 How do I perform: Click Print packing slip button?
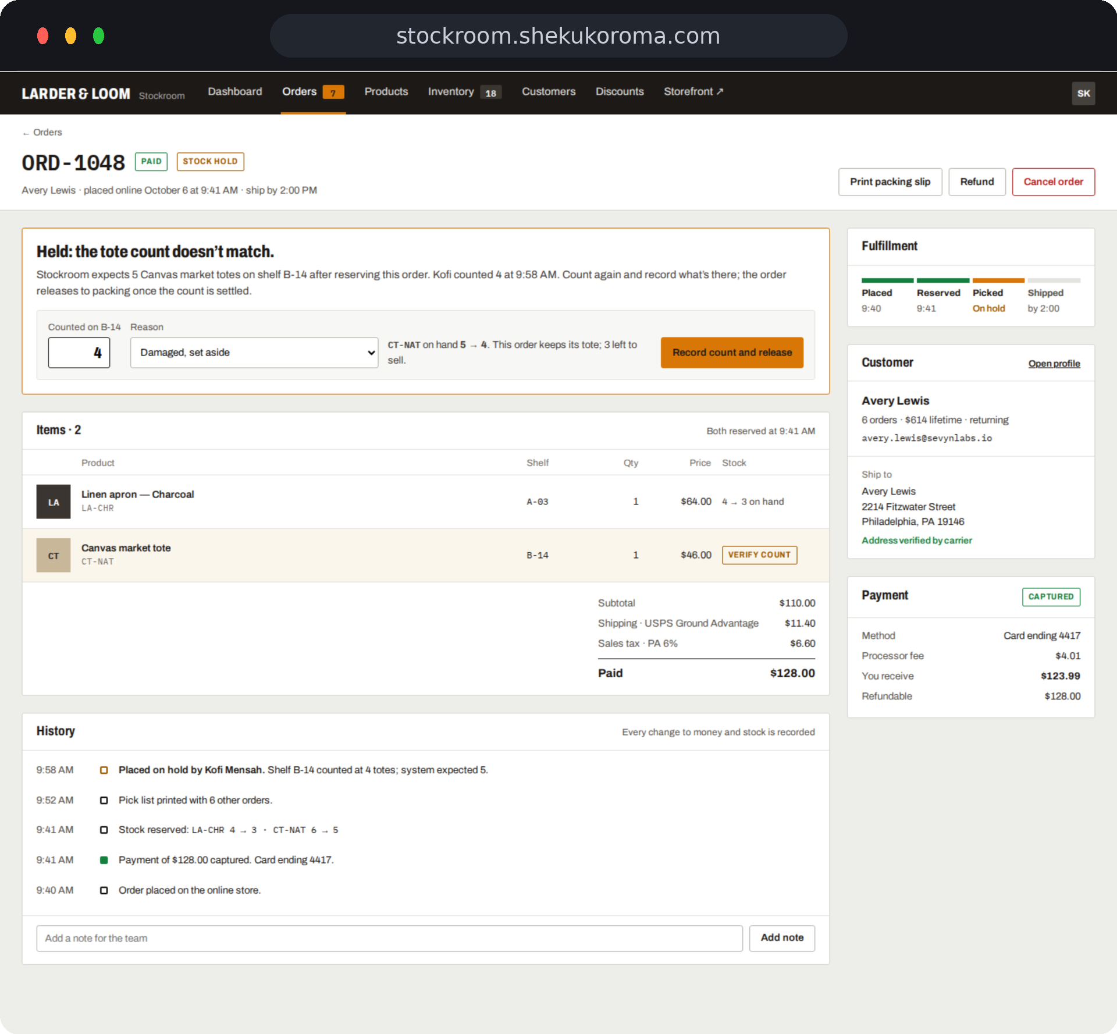pyautogui.click(x=890, y=182)
